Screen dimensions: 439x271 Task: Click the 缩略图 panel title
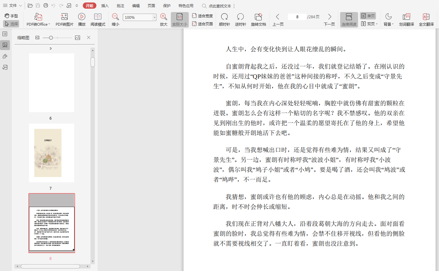[x=23, y=38]
